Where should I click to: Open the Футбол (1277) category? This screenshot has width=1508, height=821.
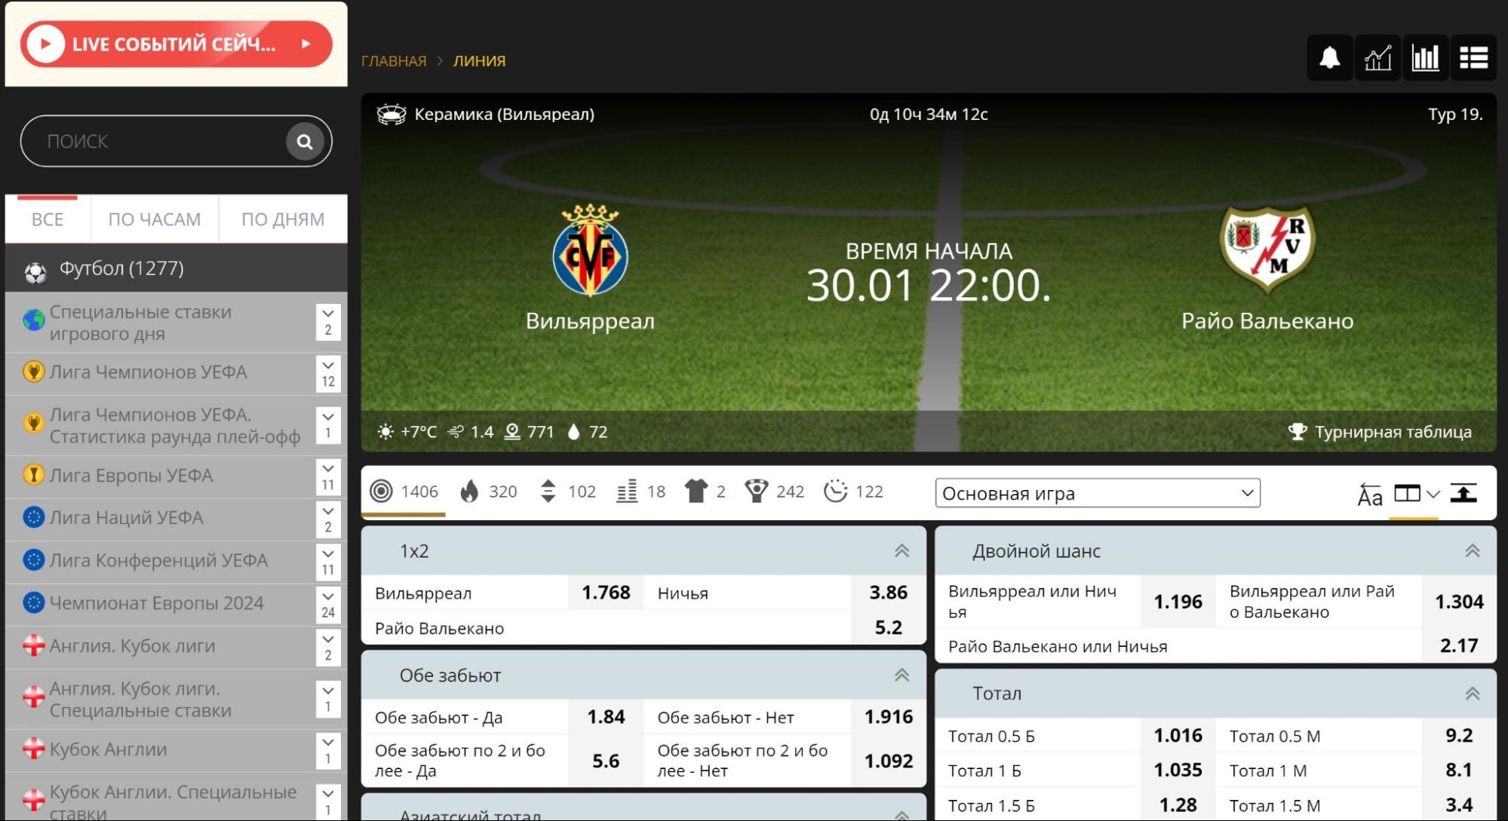pyautogui.click(x=176, y=268)
